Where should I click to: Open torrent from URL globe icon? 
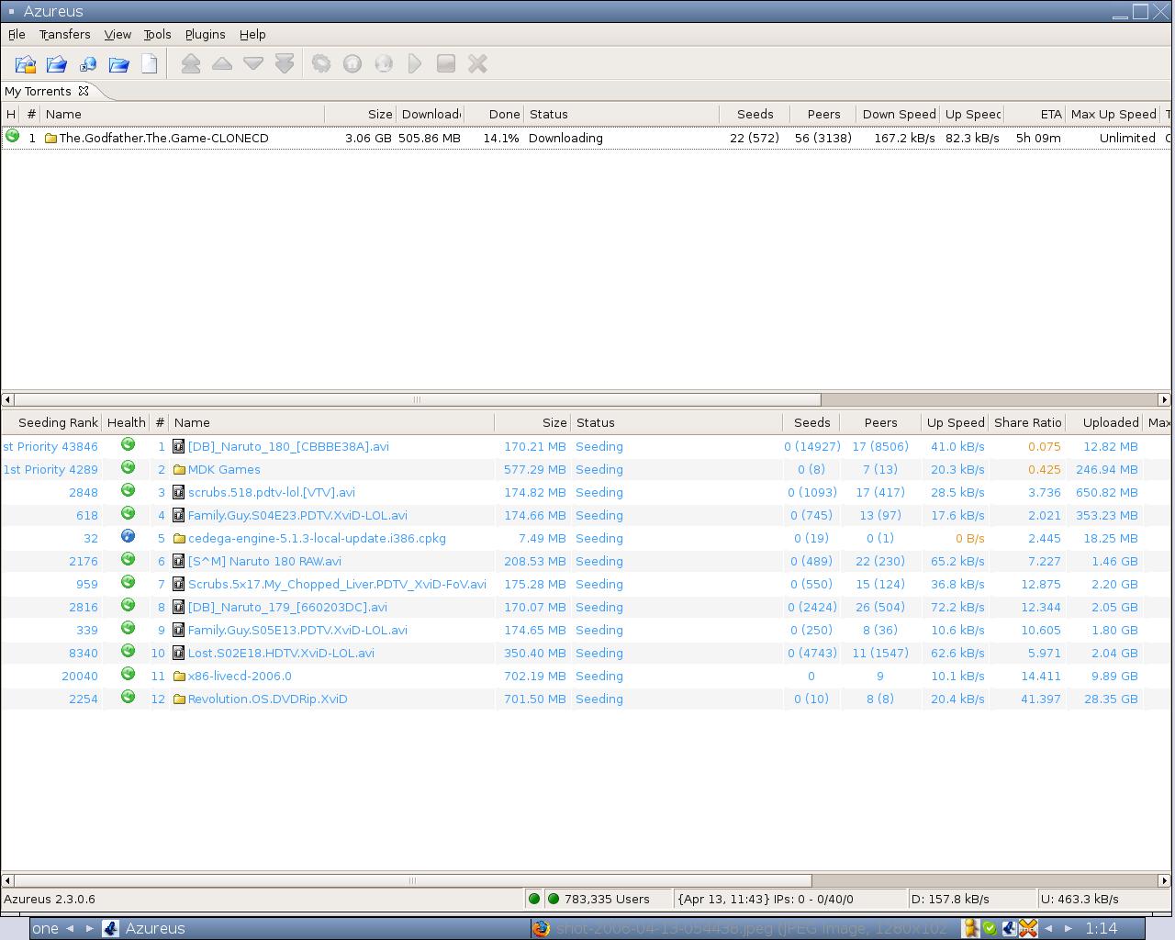click(x=88, y=64)
